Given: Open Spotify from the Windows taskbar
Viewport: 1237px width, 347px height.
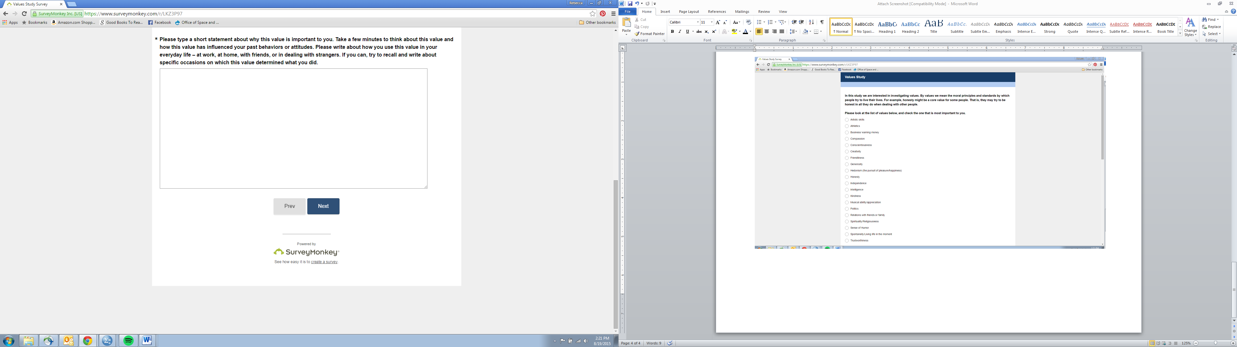Looking at the screenshot, I should click(x=128, y=341).
